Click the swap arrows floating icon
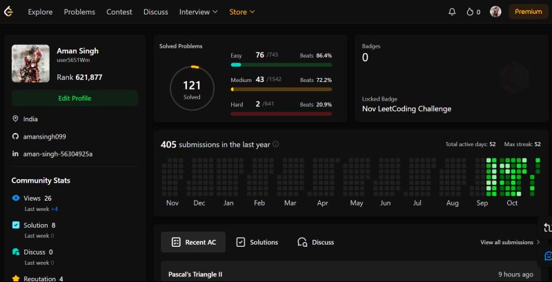 547,228
